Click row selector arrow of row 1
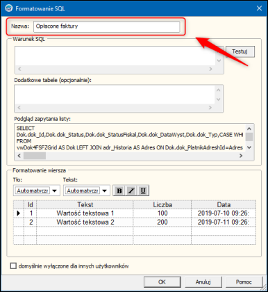 (19, 213)
